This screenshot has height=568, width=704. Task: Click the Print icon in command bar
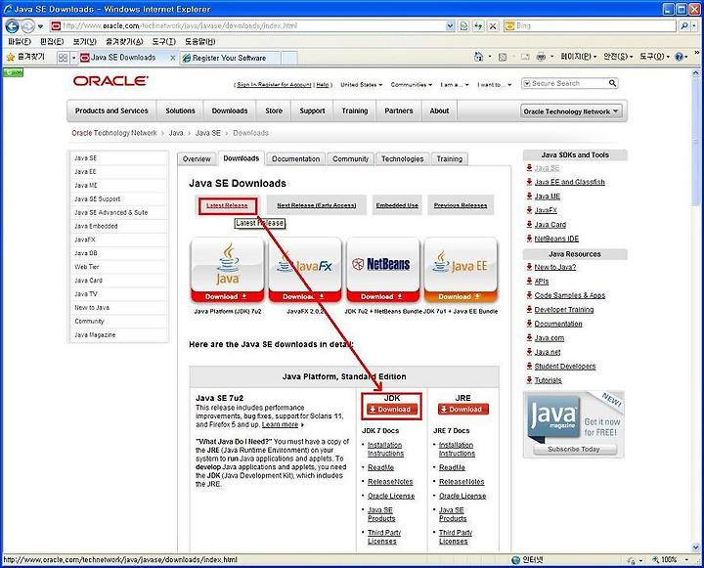point(541,57)
